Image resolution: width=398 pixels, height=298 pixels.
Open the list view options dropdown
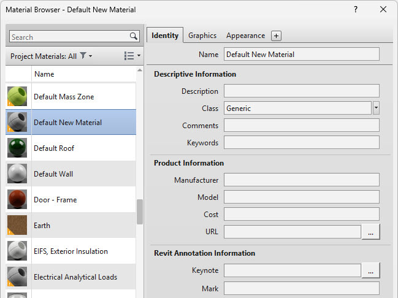point(132,56)
